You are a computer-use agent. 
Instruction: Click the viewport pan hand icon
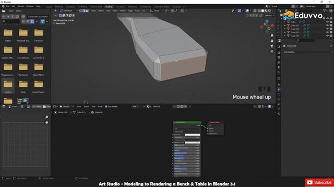pos(272,41)
